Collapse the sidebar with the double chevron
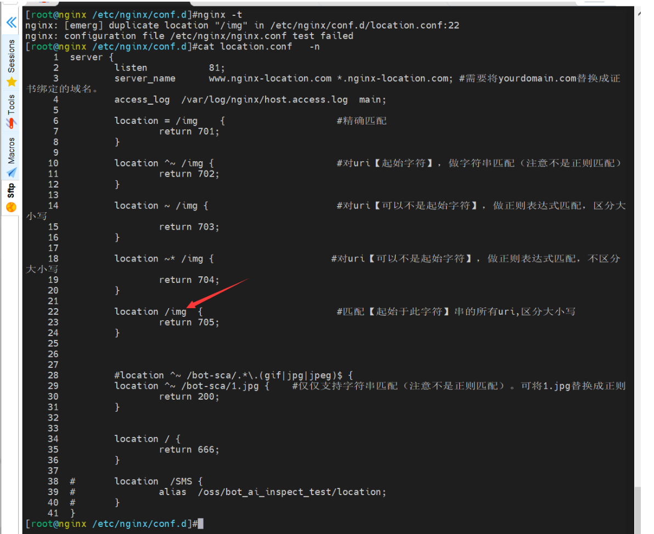 12,22
